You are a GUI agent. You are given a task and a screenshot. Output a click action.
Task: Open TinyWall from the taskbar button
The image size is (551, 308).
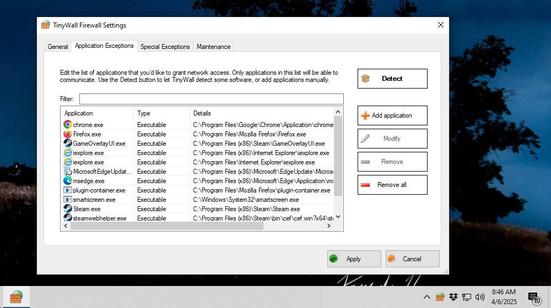pyautogui.click(x=16, y=297)
